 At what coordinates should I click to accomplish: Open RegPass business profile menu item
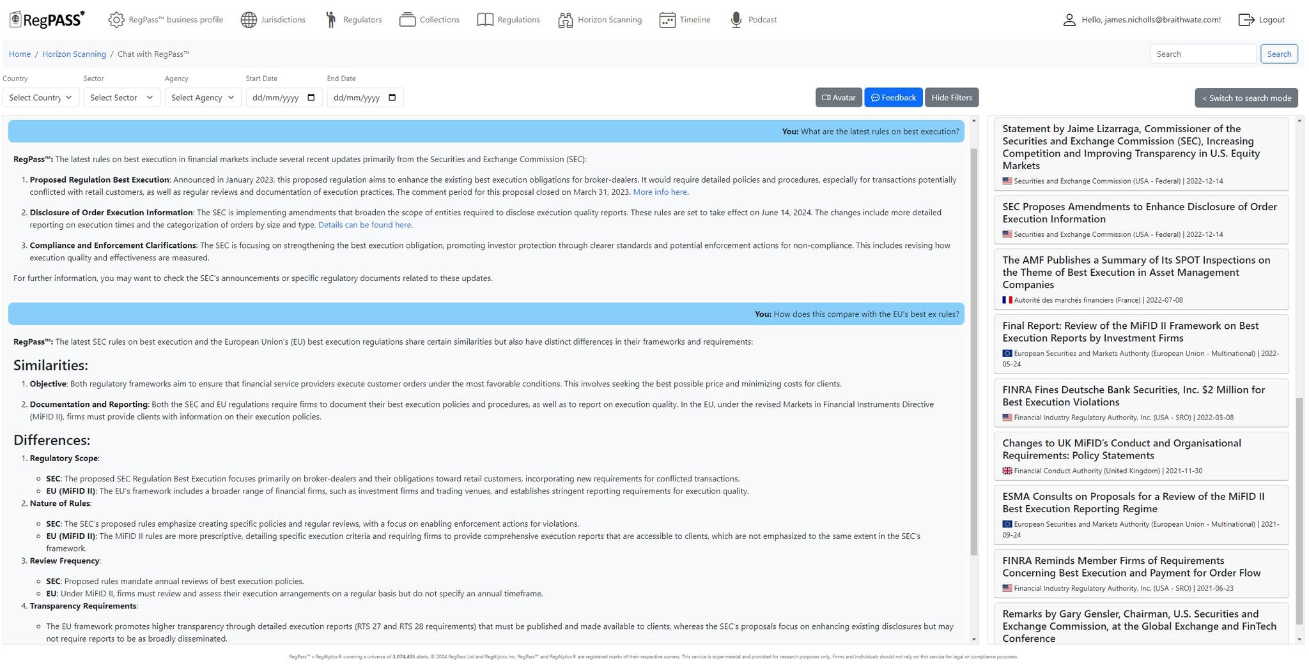coord(166,20)
